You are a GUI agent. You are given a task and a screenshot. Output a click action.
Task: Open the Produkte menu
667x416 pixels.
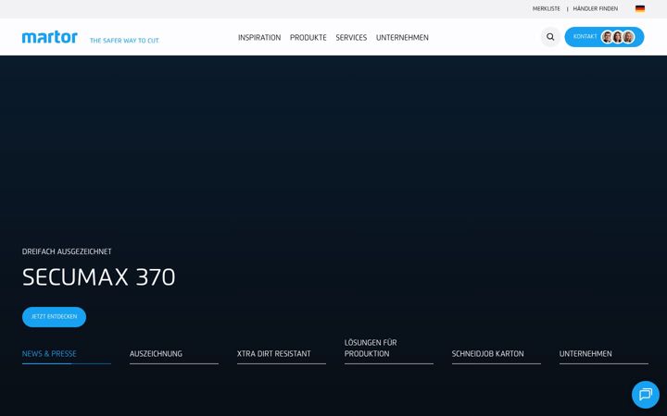pos(308,37)
